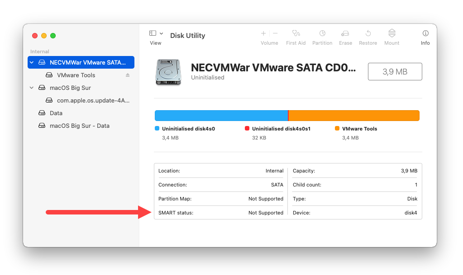This screenshot has height=275, width=463.
Task: Click the Mount toolbar icon
Action: pyautogui.click(x=392, y=33)
